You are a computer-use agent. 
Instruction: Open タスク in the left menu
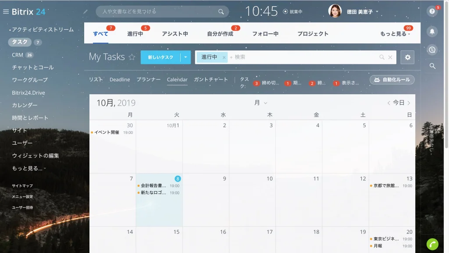pyautogui.click(x=20, y=42)
